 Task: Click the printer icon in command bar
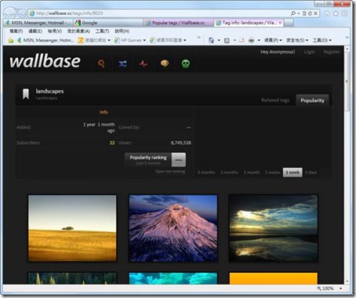pos(251,40)
